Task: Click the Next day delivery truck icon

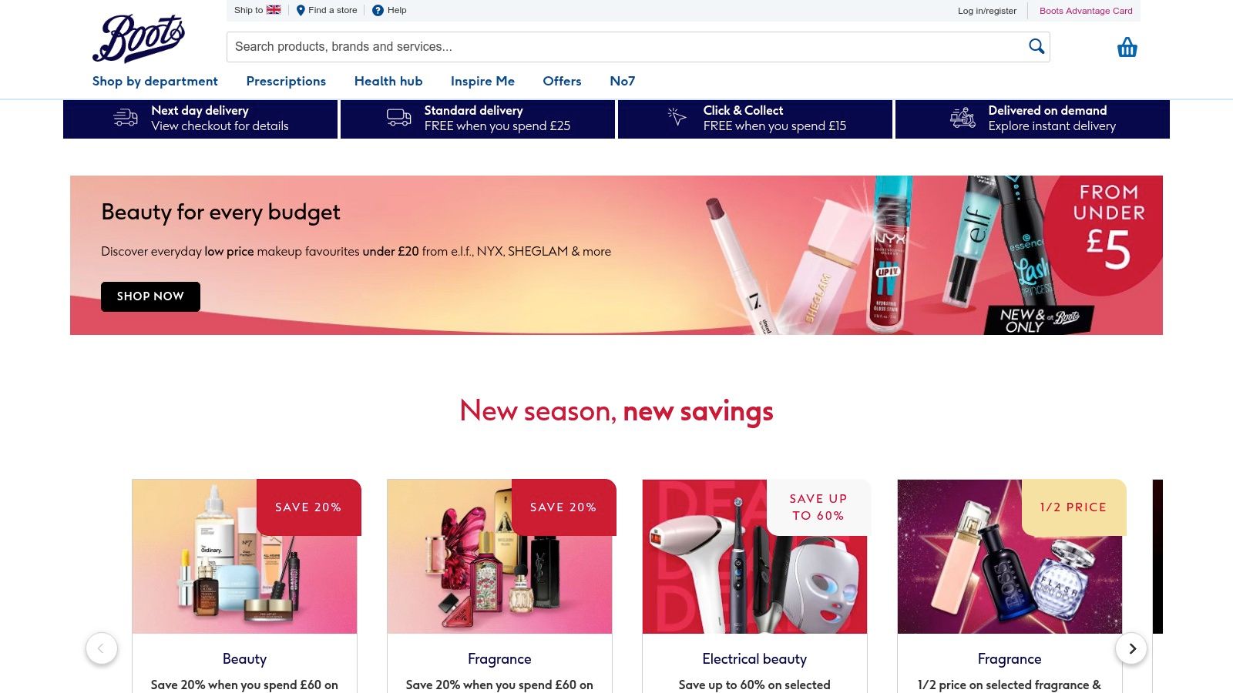Action: [126, 118]
